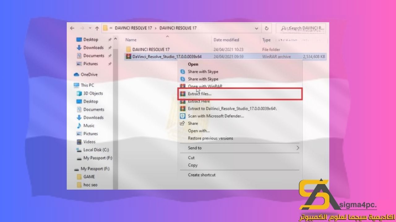Sort files by Date modified column
The image size is (396, 222).
pos(226,40)
